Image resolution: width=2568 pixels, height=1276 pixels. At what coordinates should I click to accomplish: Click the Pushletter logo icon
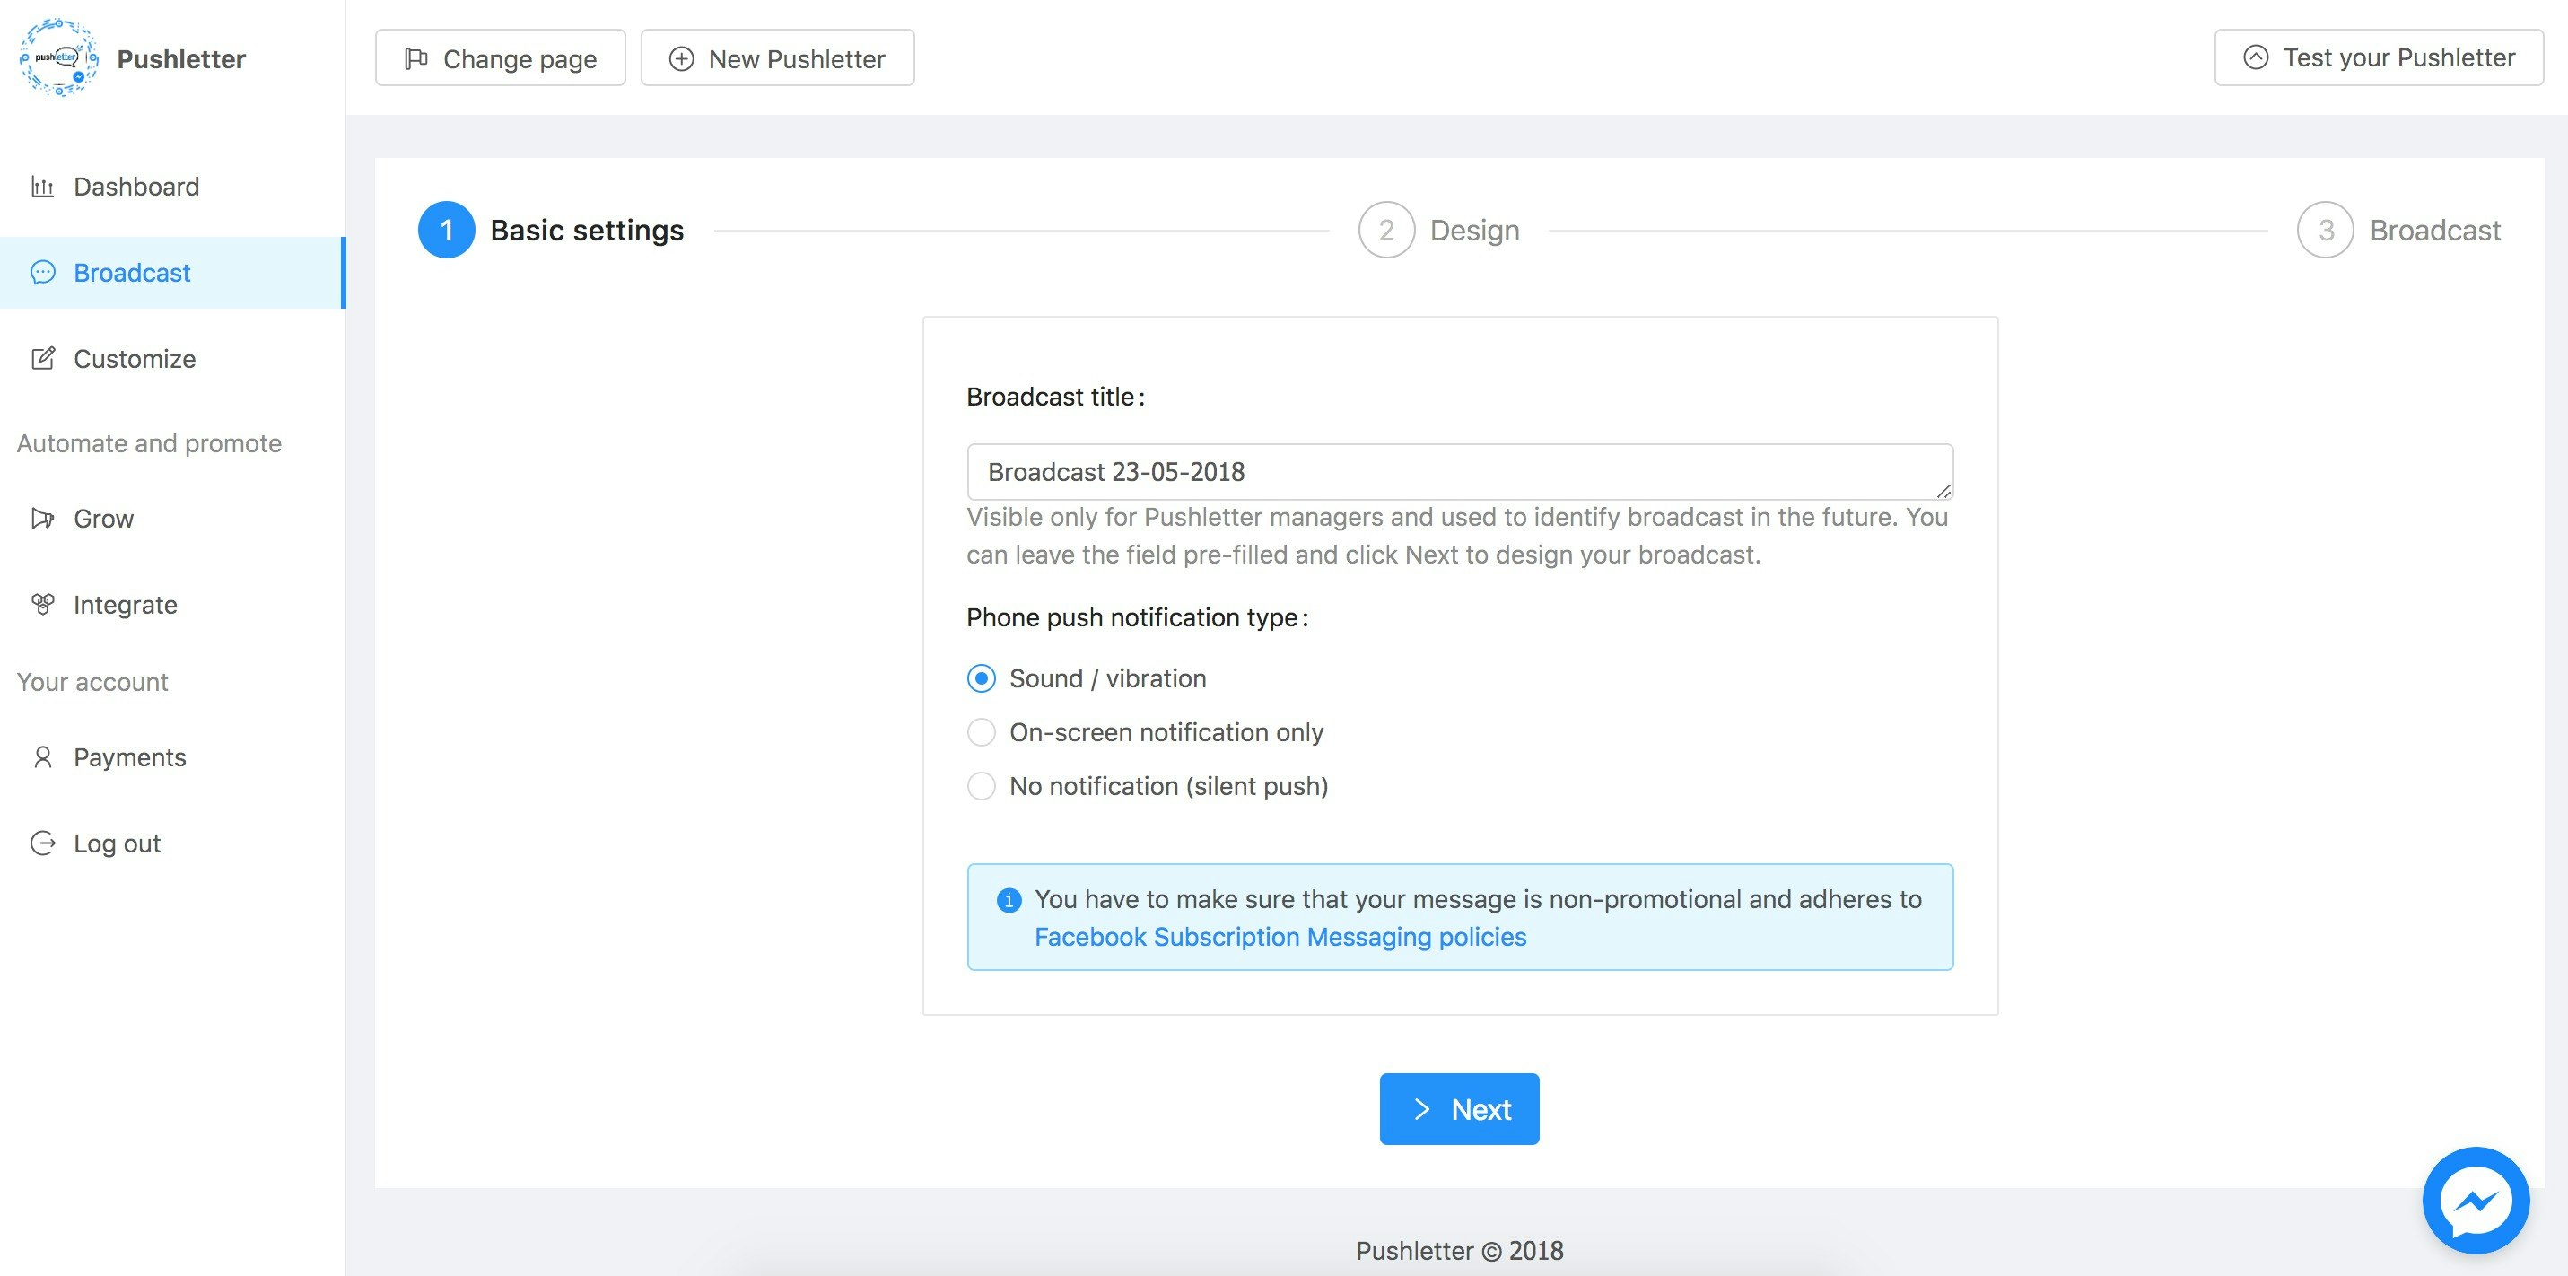[x=59, y=57]
